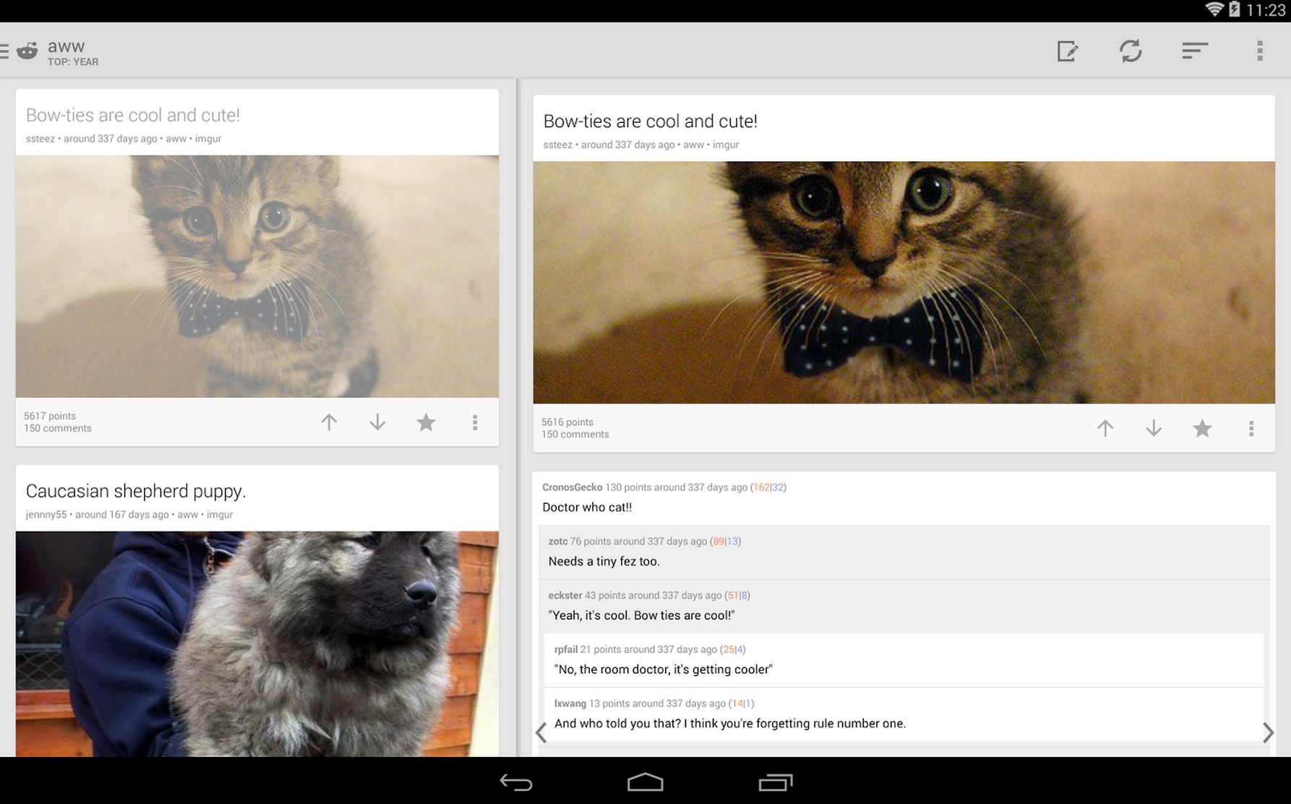Viewport: 1291px width, 804px height.
Task: Open more options for left Bow-ties card
Action: (x=475, y=422)
